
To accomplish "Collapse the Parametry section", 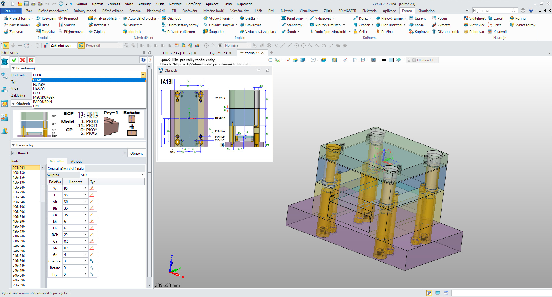I will click(13, 145).
